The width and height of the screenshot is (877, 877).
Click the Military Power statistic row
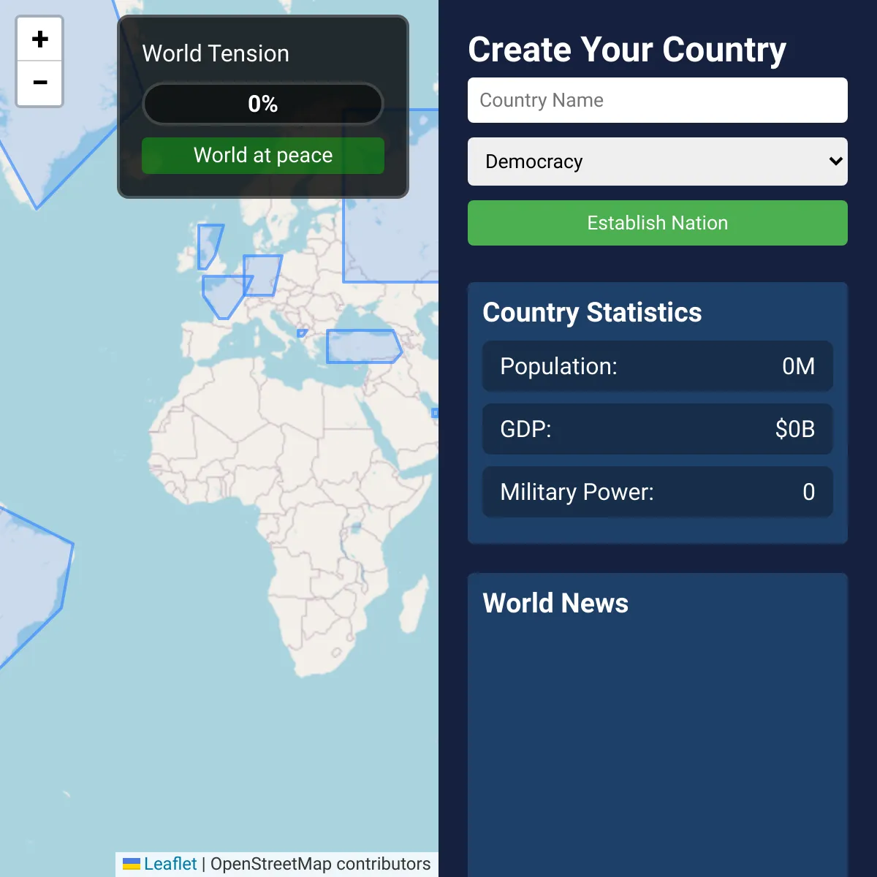tap(658, 492)
